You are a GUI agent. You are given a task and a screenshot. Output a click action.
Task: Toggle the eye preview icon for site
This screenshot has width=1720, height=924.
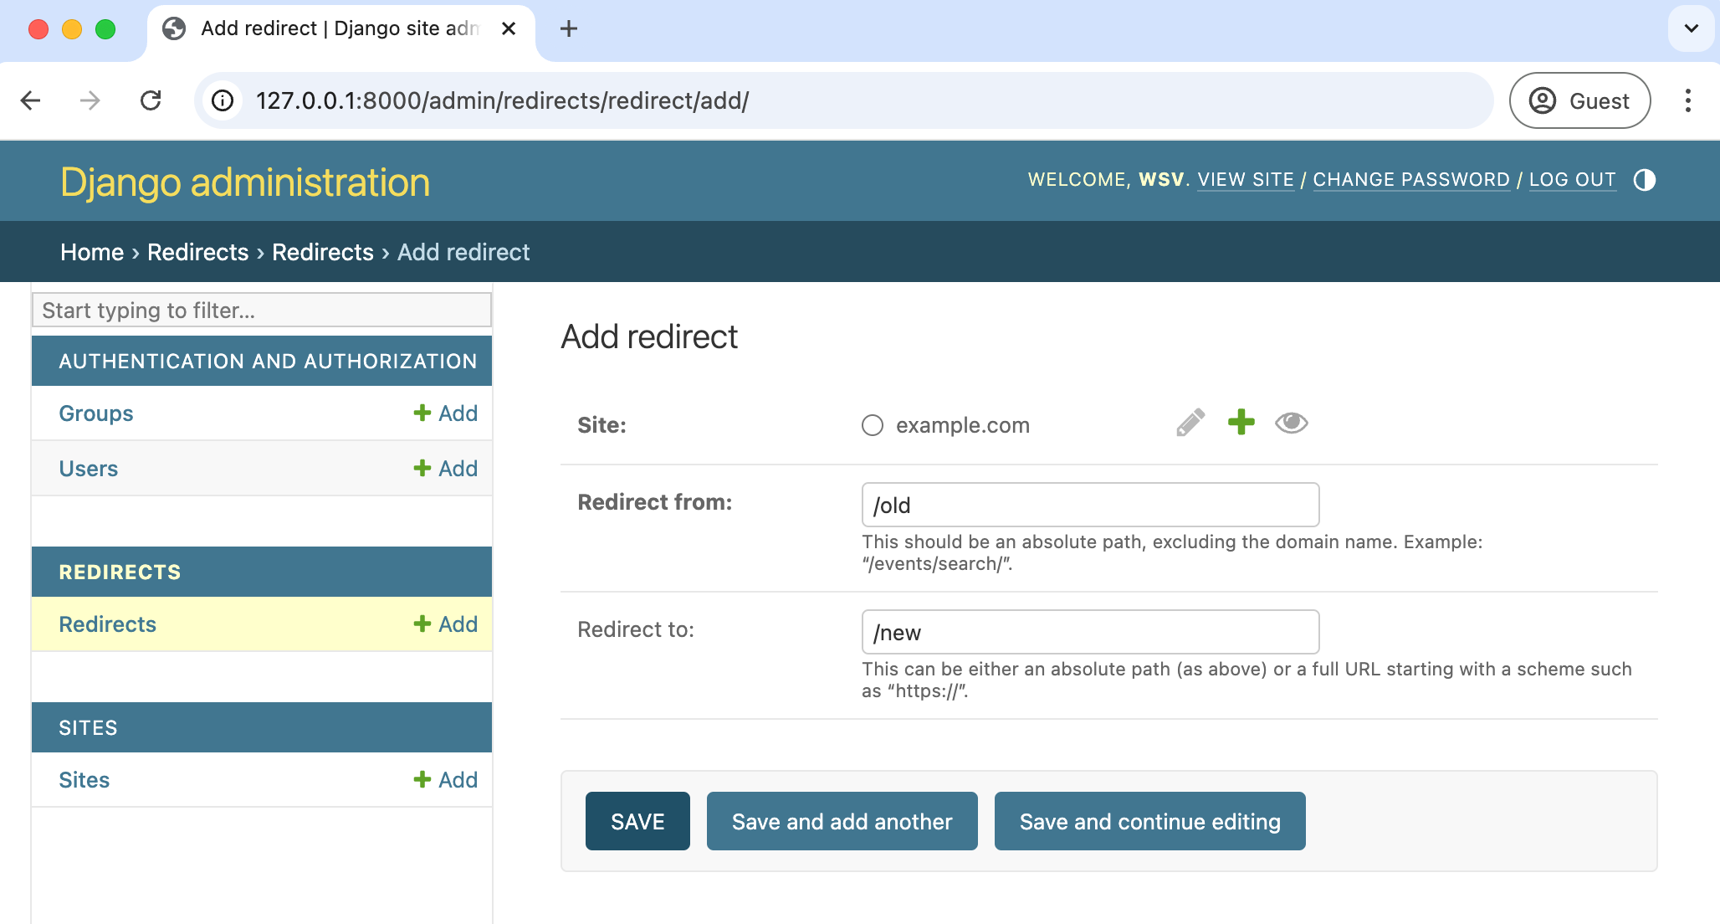tap(1291, 424)
